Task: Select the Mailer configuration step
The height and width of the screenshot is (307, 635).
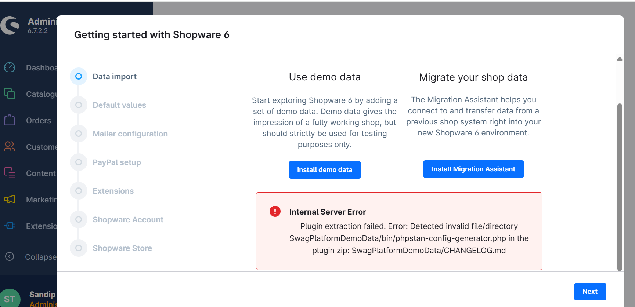Action: (130, 134)
